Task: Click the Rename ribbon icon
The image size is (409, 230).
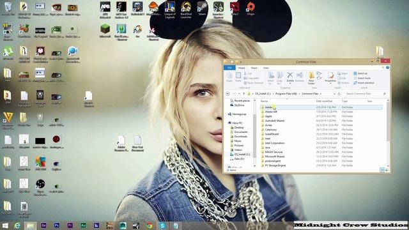Action: pos(300,77)
